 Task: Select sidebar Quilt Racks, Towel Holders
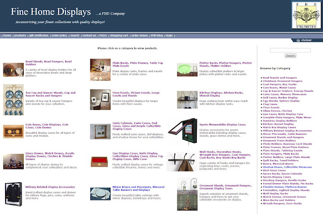click(x=281, y=160)
